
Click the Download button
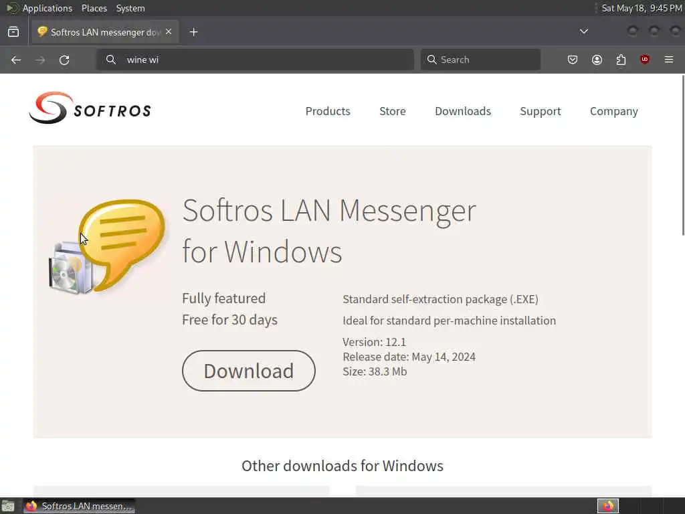pos(249,371)
